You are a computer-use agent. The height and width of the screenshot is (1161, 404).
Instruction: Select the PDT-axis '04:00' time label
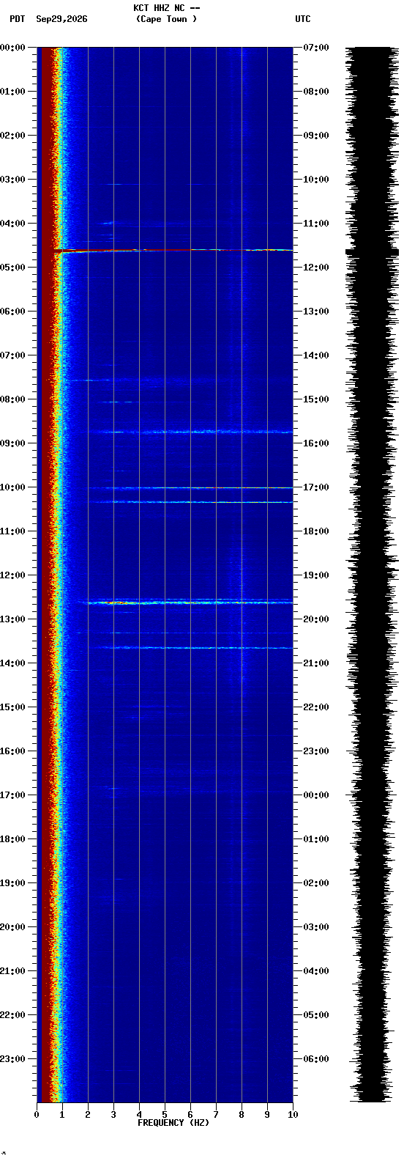click(x=12, y=224)
